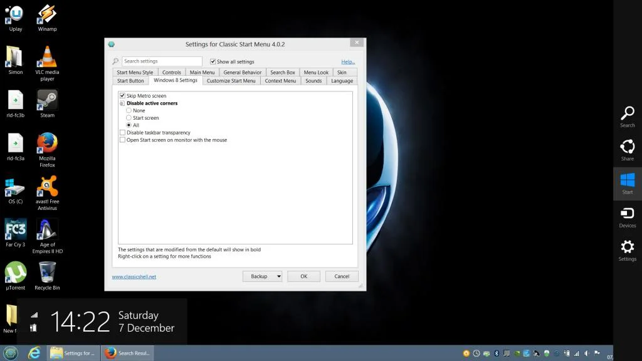
Task: Click the Classic Shell start button on taskbar
Action: pyautogui.click(x=11, y=353)
